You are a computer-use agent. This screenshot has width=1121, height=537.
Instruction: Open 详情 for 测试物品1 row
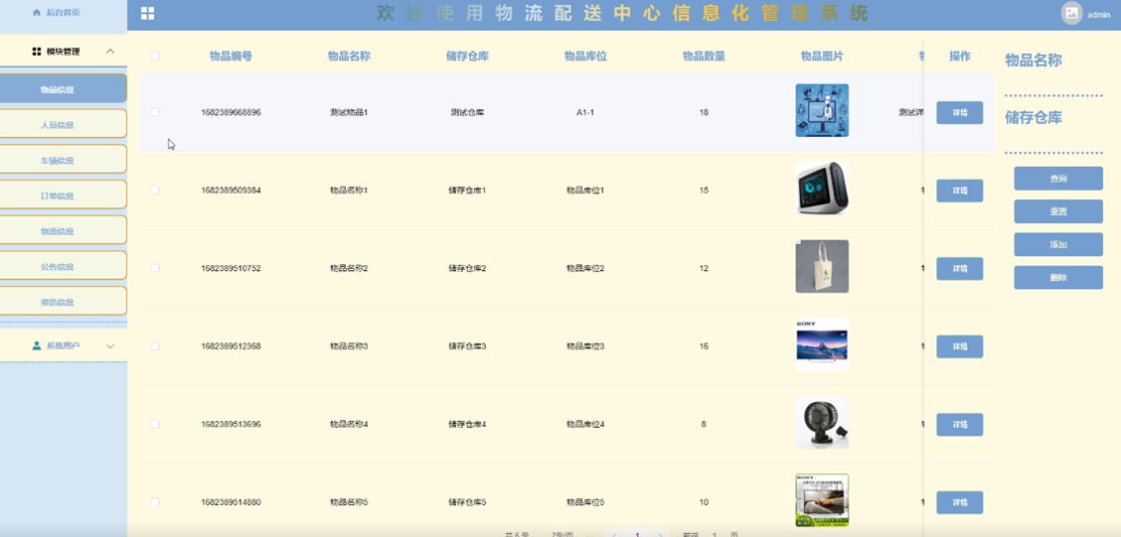click(x=959, y=112)
